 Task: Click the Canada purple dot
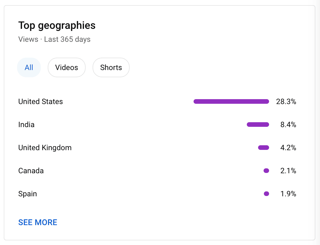pos(266,171)
